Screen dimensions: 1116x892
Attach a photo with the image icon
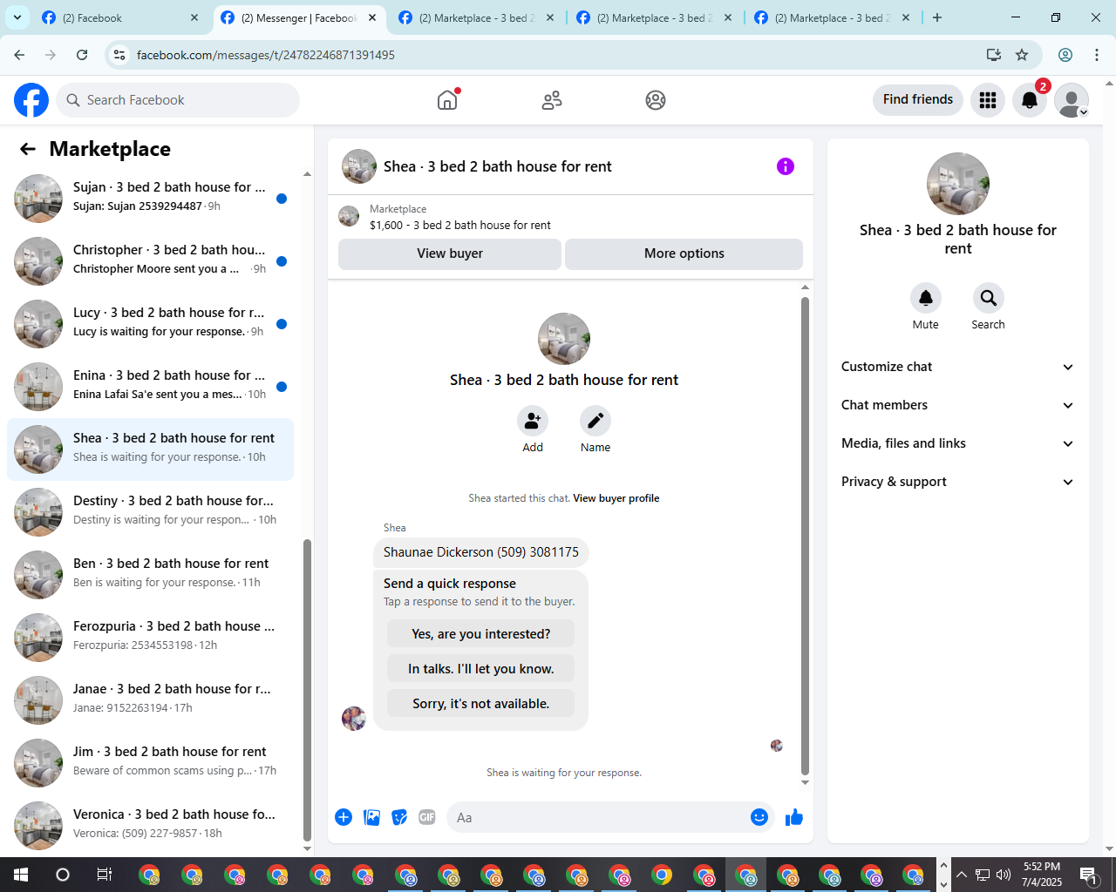pyautogui.click(x=371, y=817)
